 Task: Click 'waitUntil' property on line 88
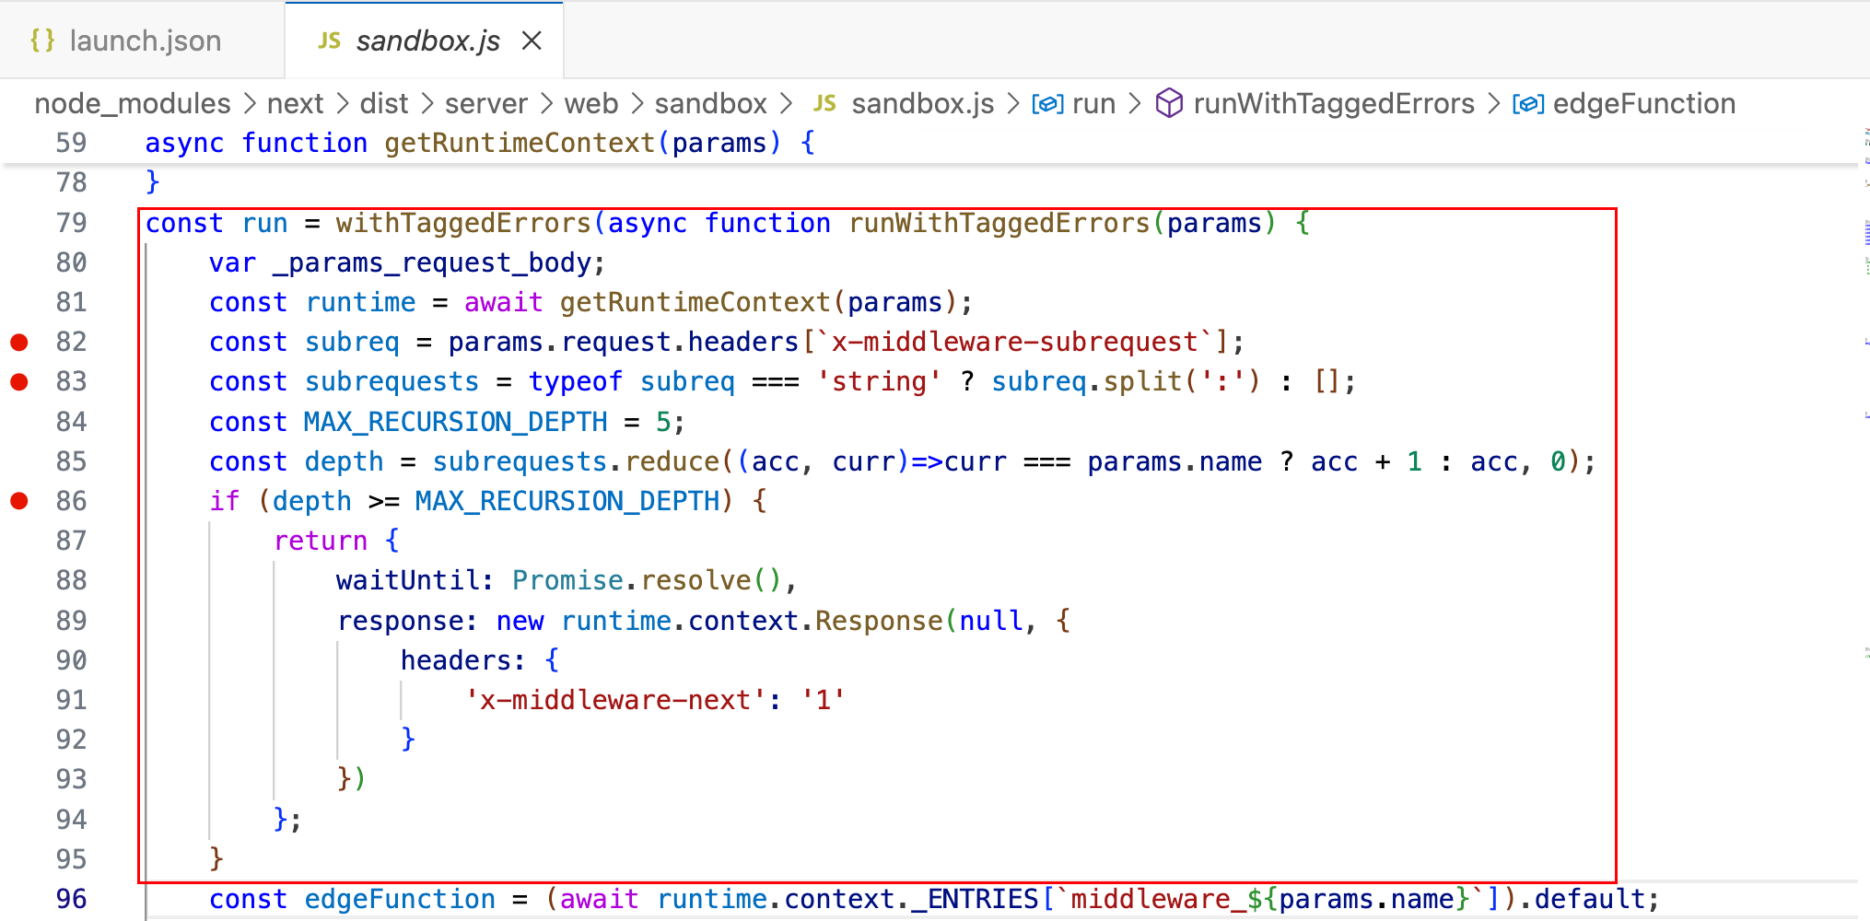pyautogui.click(x=407, y=580)
